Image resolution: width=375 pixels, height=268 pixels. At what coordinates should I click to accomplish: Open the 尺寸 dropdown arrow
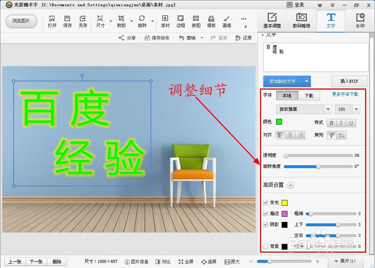click(x=111, y=21)
